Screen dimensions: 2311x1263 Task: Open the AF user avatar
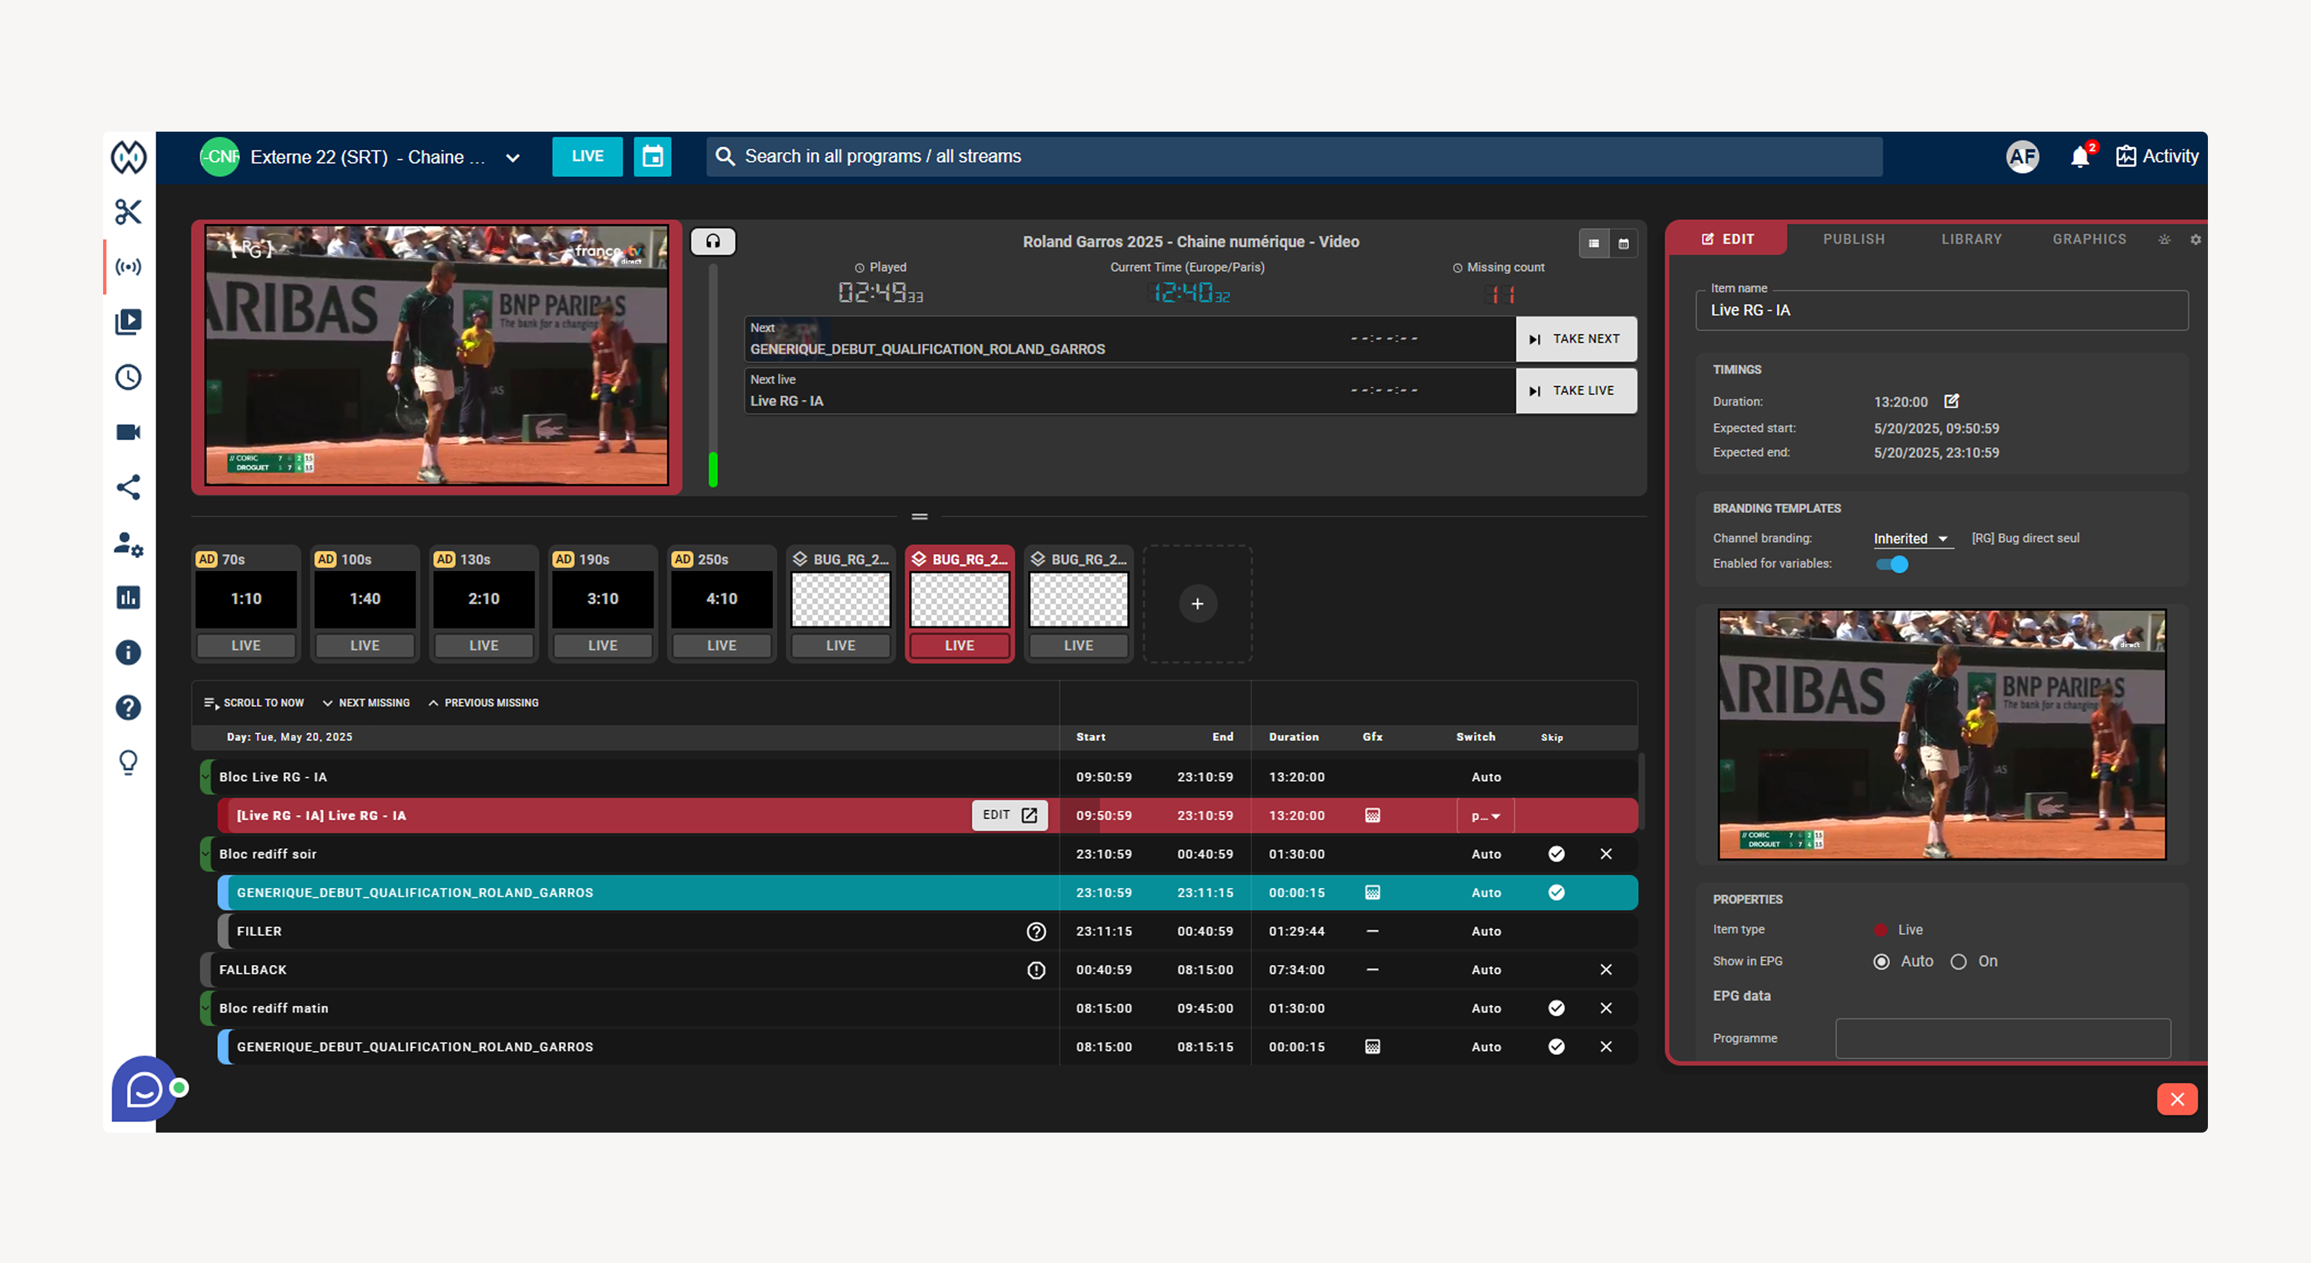pyautogui.click(x=2022, y=157)
